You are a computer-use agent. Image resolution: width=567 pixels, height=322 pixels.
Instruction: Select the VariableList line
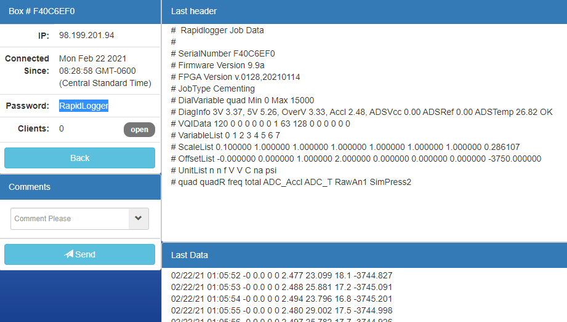coord(225,135)
